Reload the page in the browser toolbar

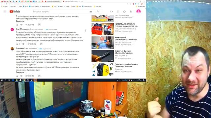(6, 4)
